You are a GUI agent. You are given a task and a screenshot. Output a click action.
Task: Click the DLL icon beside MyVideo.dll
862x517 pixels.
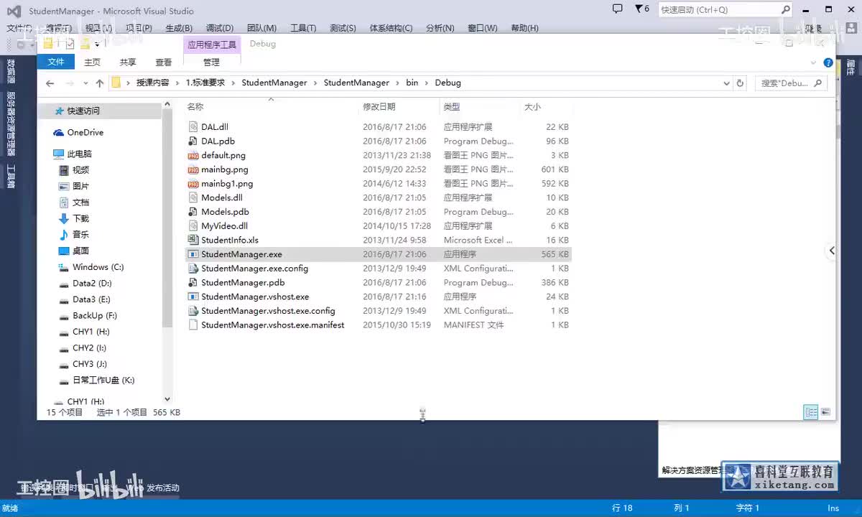[x=193, y=226]
